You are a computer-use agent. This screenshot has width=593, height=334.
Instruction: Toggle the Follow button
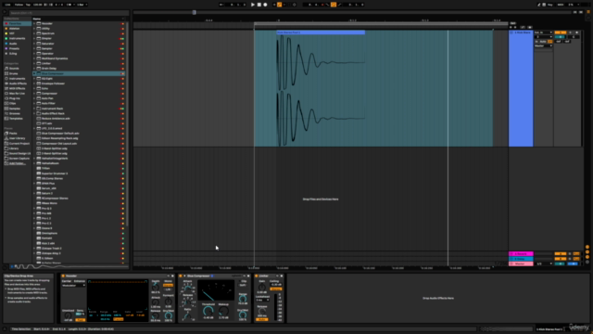(19, 5)
